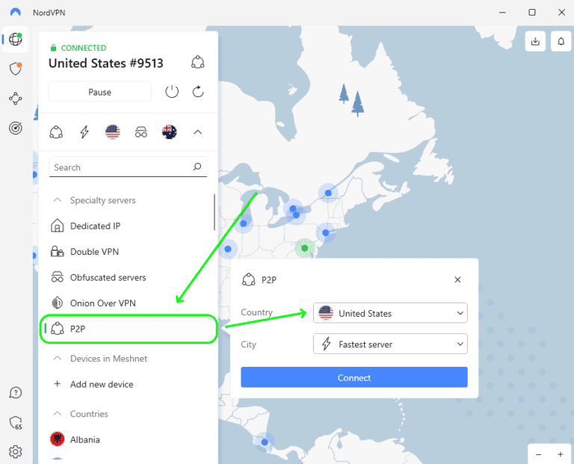
Task: Select Obfuscated servers list entry
Action: point(128,277)
